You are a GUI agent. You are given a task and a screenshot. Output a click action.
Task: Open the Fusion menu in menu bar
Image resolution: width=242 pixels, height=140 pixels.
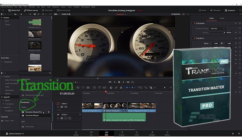[x=63, y=7]
